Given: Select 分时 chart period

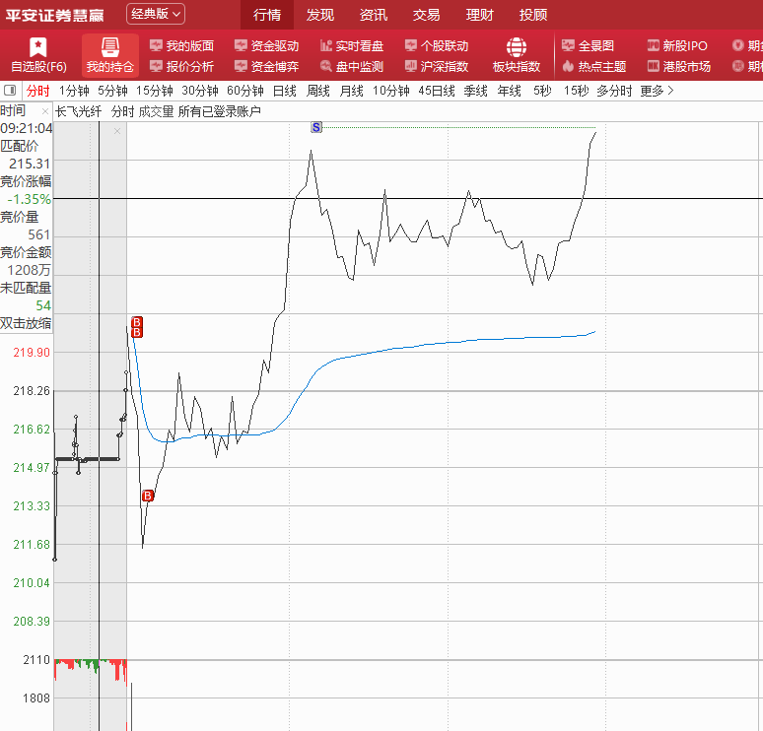Looking at the screenshot, I should tap(38, 91).
